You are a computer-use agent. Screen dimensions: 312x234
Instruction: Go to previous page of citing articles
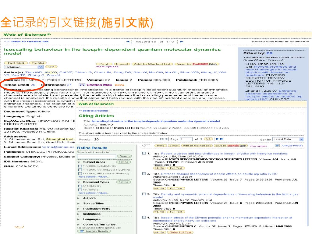pyautogui.click(x=166, y=139)
